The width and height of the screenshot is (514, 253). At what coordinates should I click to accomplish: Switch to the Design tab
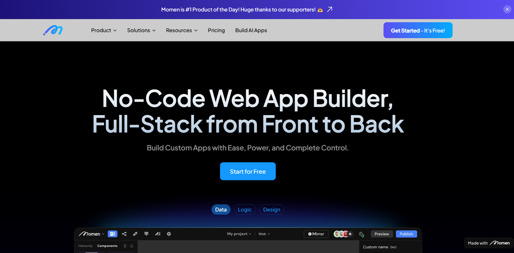(271, 209)
